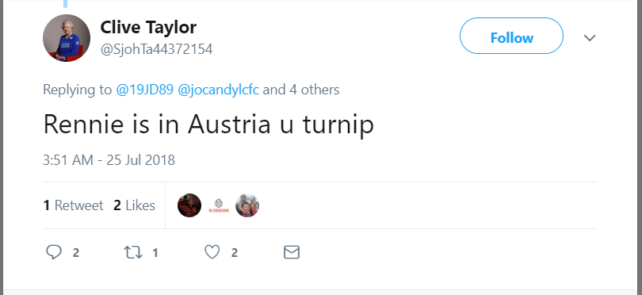Open the @19JD89 mention link

click(x=144, y=90)
